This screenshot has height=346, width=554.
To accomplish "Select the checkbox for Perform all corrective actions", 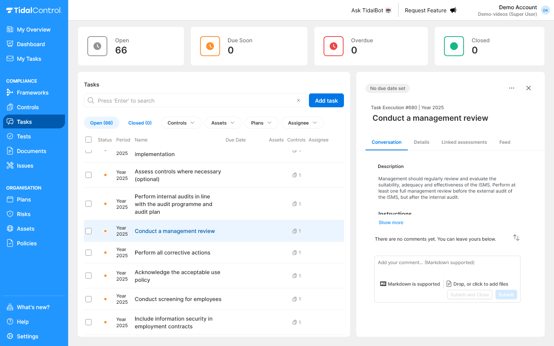I will 88,253.
